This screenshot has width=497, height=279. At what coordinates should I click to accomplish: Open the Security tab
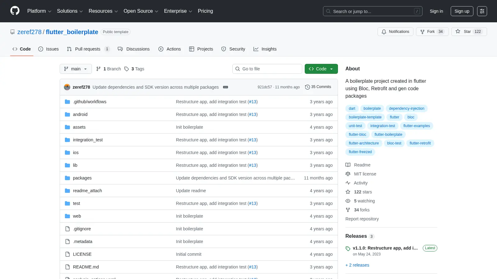[x=233, y=49]
